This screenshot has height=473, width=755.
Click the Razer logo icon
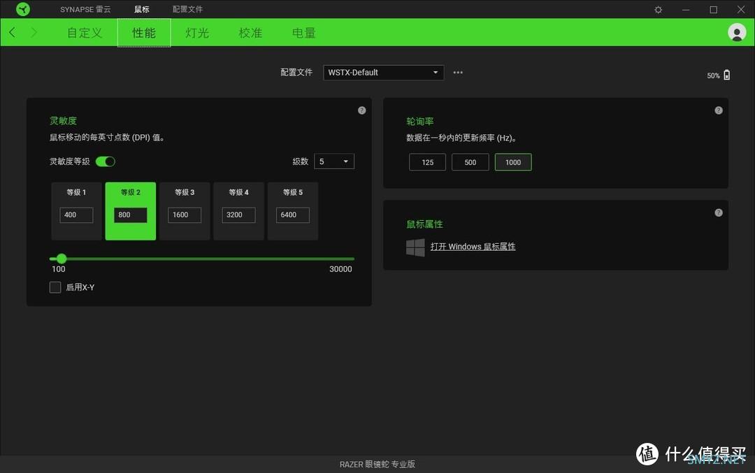[22, 9]
